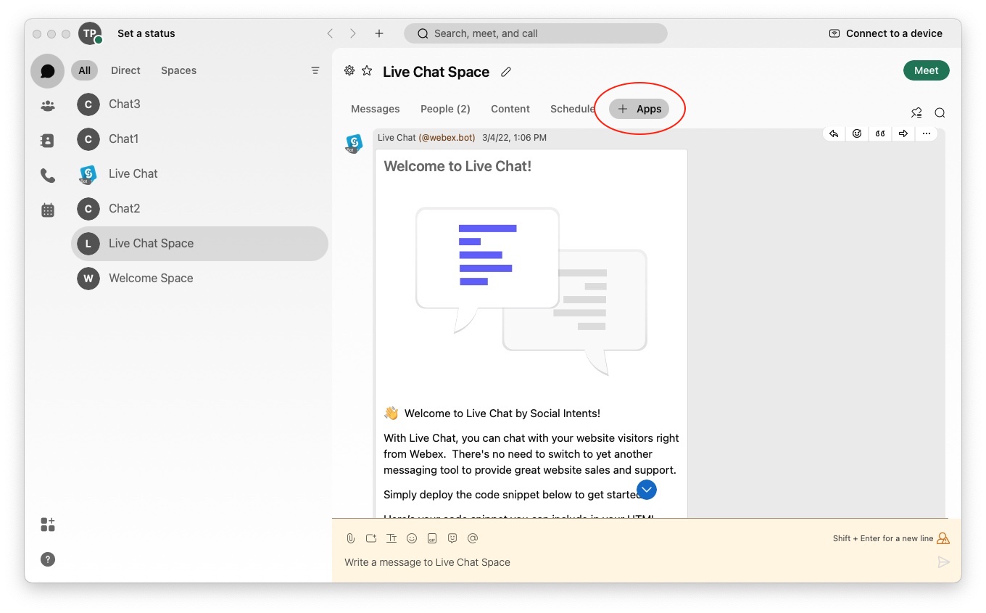
Task: Select the Spaces filter tab
Action: [179, 70]
